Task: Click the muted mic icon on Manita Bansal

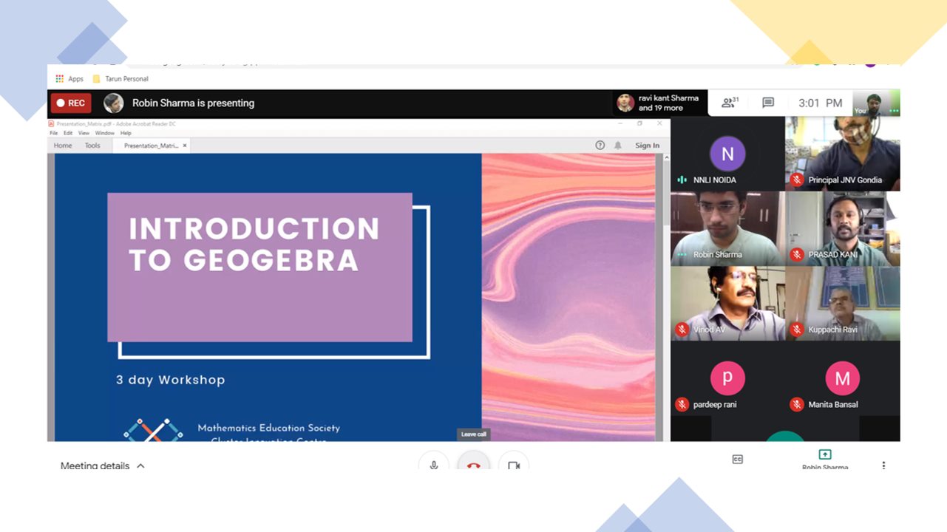Action: tap(797, 404)
